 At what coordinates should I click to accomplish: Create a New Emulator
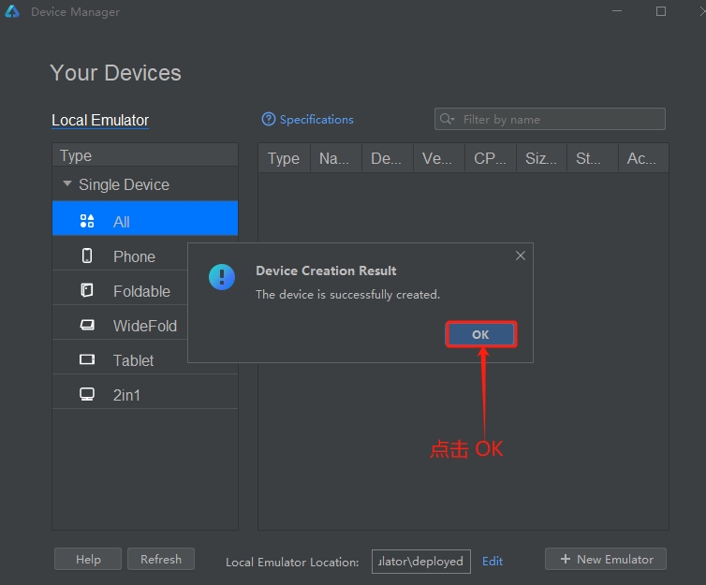[x=606, y=559]
